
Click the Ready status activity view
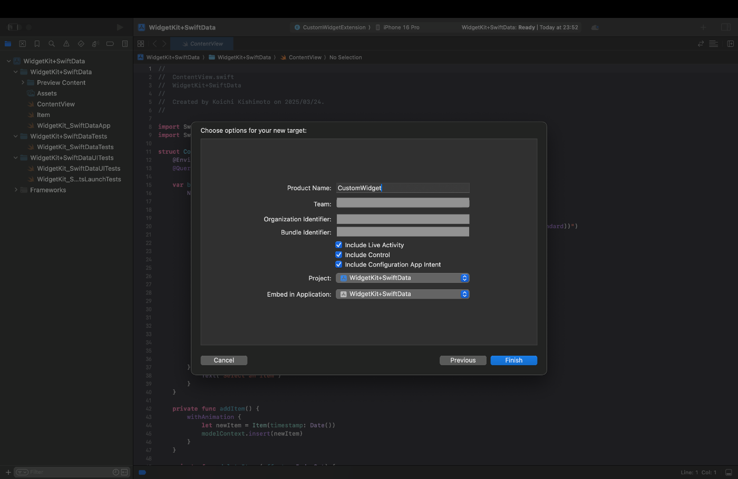point(520,27)
